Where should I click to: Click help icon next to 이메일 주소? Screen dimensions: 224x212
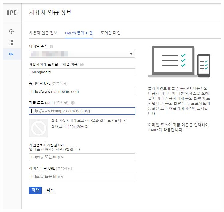pos(52,46)
